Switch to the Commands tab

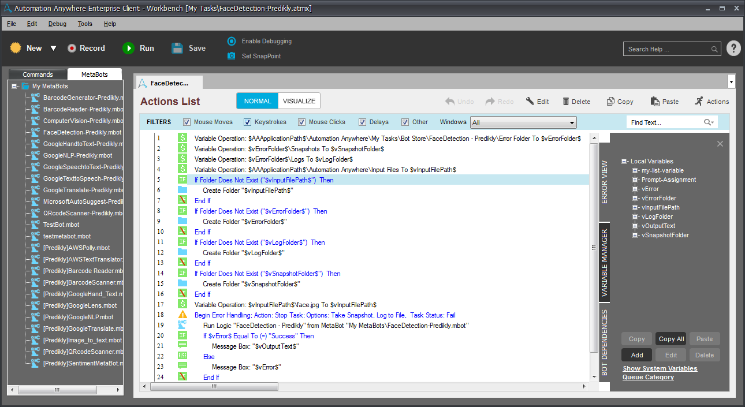[x=38, y=74]
